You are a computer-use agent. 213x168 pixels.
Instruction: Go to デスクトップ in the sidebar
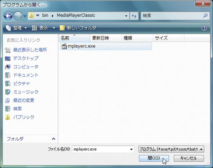click(x=22, y=58)
